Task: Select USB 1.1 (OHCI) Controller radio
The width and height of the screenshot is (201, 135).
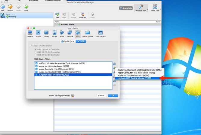Action: point(36,49)
